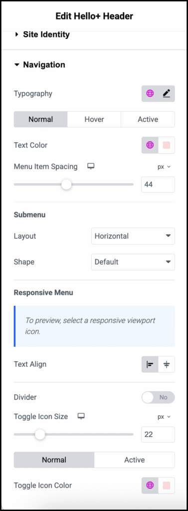Open the px unit selector for Menu Item Spacing

(x=164, y=167)
